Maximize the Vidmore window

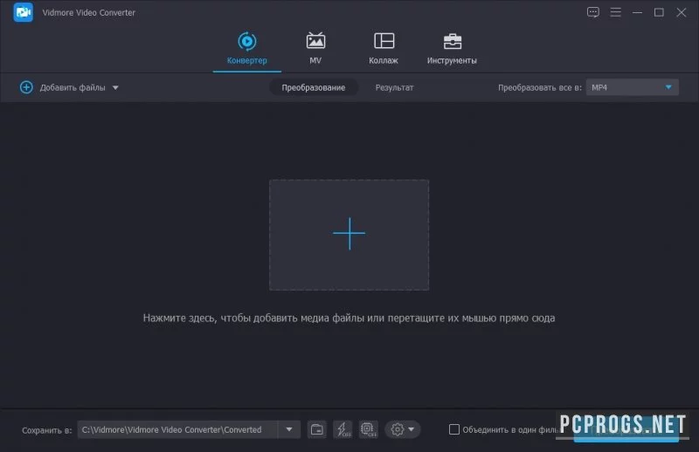click(x=659, y=12)
